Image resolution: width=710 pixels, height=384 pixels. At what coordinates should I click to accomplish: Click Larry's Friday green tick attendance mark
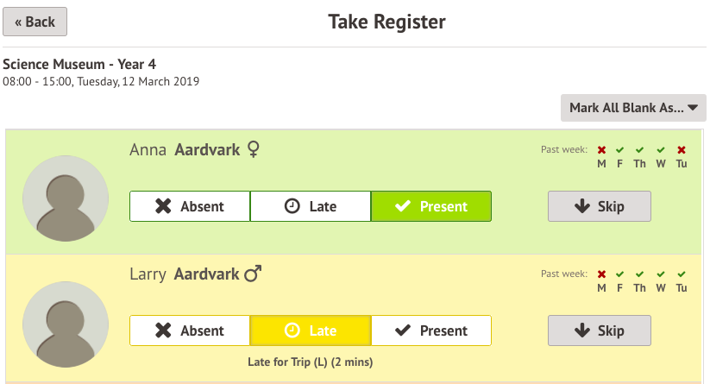[620, 274]
